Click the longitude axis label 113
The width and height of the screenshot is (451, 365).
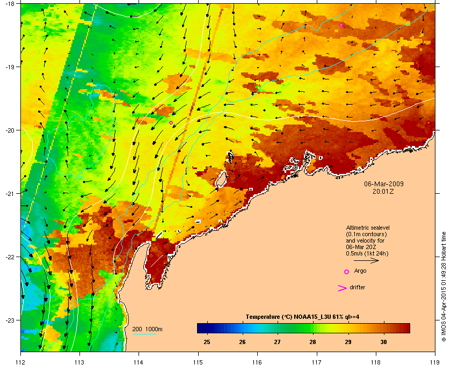(x=79, y=362)
